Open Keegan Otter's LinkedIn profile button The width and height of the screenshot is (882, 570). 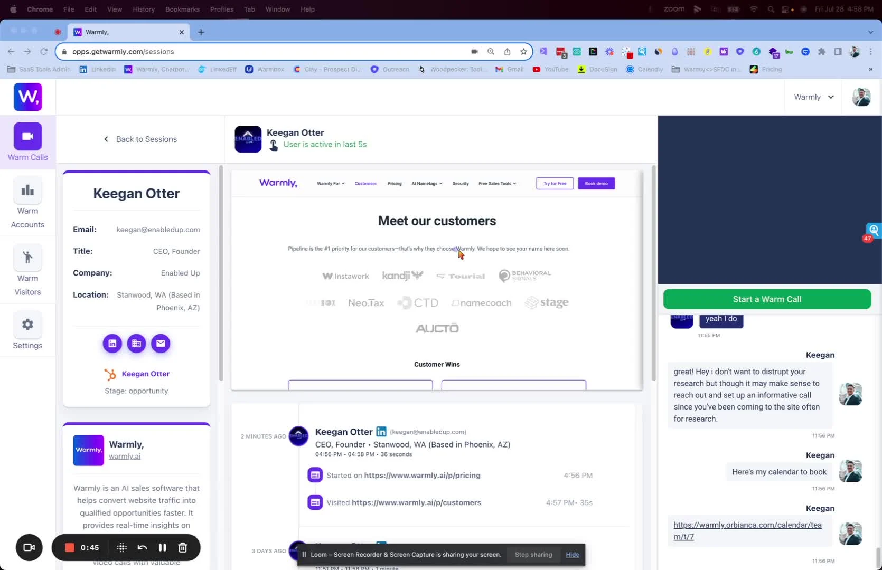click(x=112, y=344)
